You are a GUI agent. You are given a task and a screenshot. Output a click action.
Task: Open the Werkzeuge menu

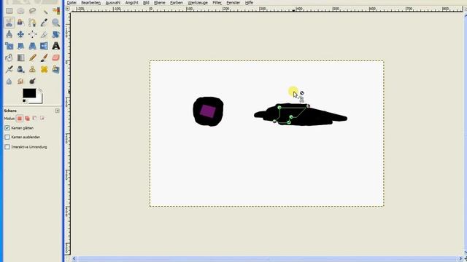tap(198, 3)
